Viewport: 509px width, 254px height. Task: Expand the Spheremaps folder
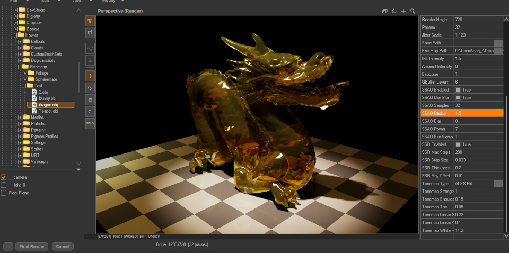[x=25, y=79]
